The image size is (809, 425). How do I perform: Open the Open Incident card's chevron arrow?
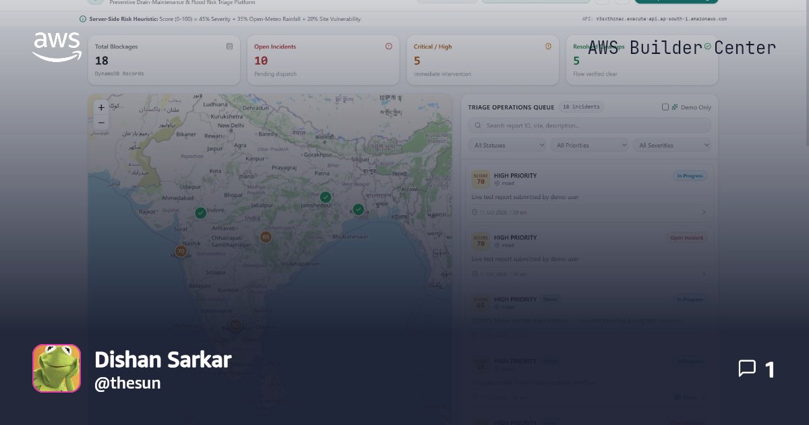704,274
